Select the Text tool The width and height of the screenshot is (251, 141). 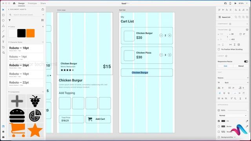pyautogui.click(x=3, y=42)
